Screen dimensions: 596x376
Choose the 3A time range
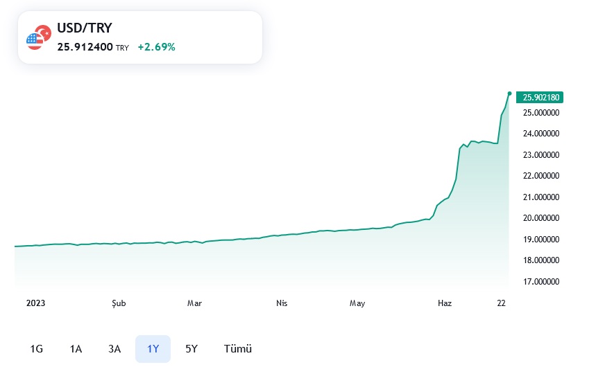coord(114,349)
